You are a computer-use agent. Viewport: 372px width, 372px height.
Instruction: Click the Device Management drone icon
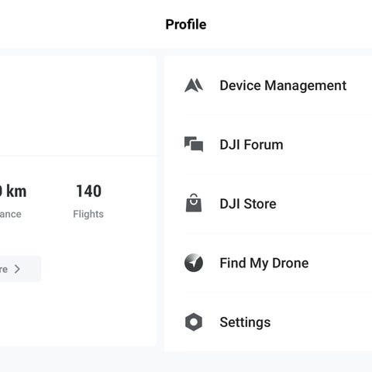click(x=194, y=85)
